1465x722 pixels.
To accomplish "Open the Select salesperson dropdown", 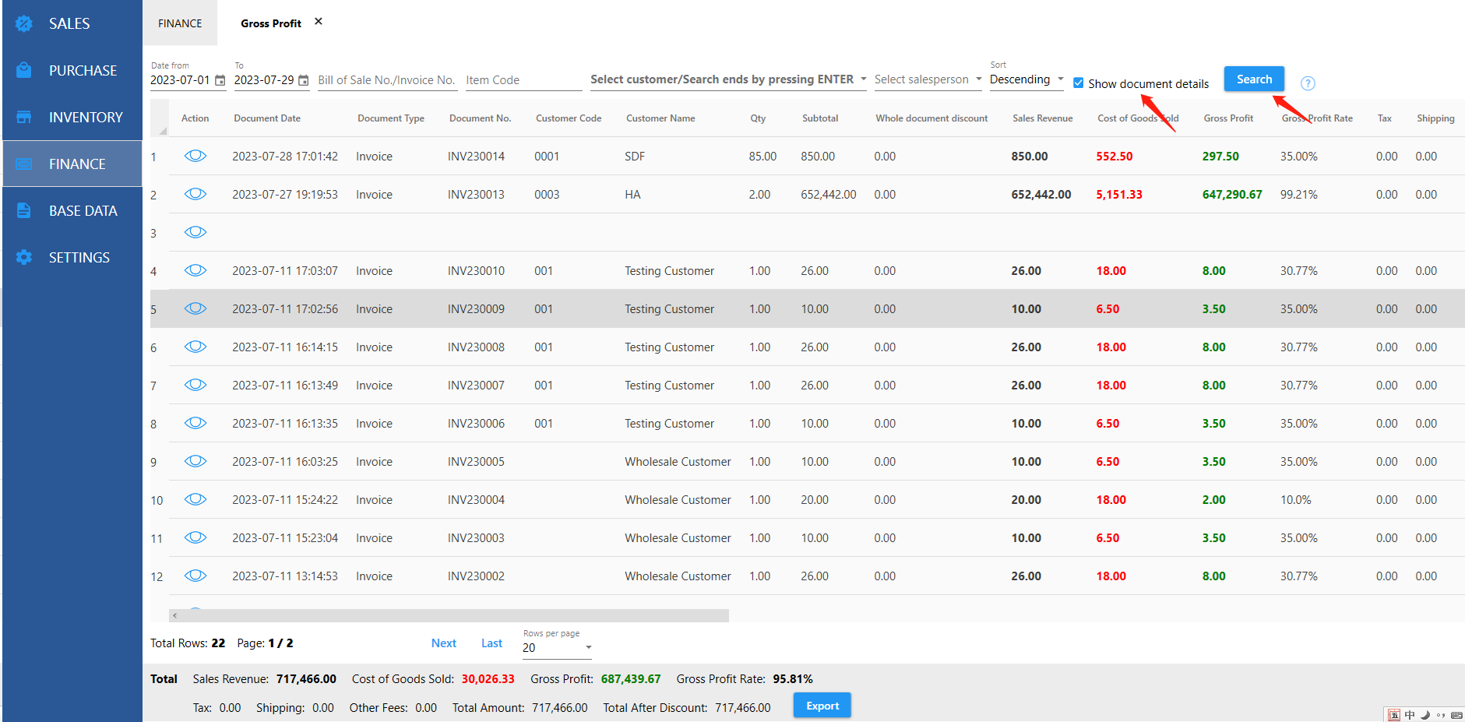I will click(x=978, y=79).
